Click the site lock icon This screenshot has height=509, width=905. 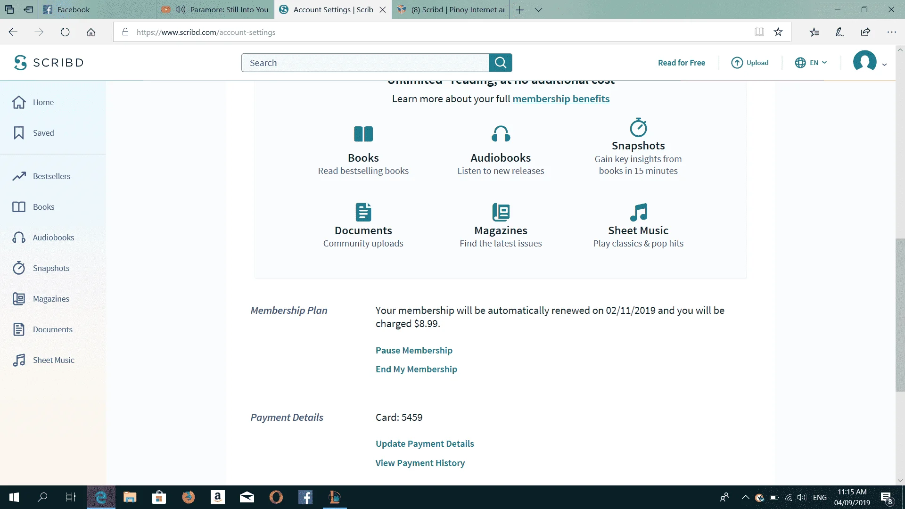pos(125,32)
